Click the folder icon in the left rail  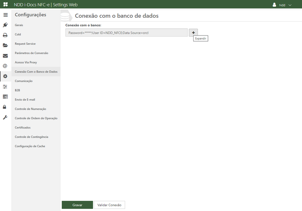point(5,44)
